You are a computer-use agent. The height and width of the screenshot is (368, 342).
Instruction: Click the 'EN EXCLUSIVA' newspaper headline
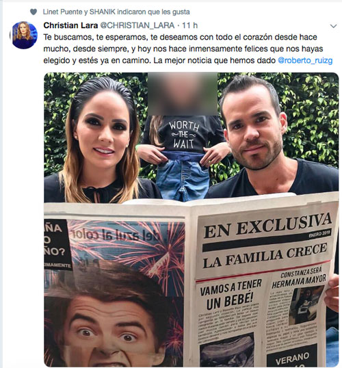tap(267, 224)
